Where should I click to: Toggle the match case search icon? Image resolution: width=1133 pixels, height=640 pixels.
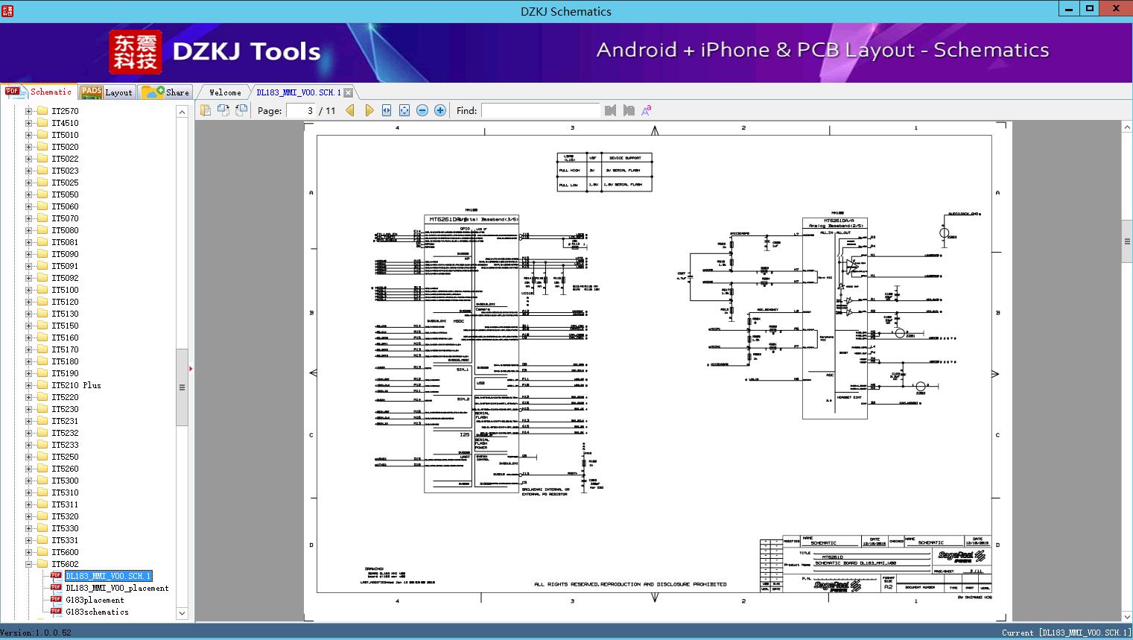(x=647, y=110)
